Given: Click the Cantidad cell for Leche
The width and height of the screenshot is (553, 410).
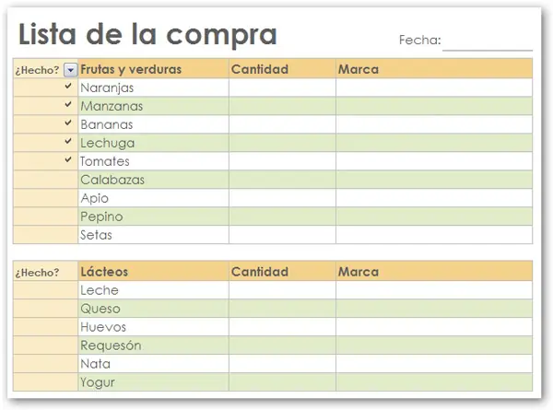Looking at the screenshot, I should (283, 290).
